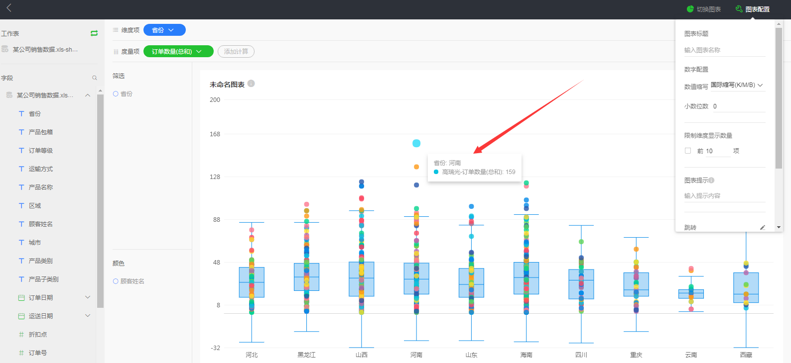Expand the 订单日期 date field
This screenshot has width=791, height=363.
coord(88,297)
